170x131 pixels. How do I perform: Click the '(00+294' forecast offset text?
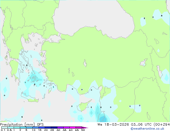click(162, 125)
